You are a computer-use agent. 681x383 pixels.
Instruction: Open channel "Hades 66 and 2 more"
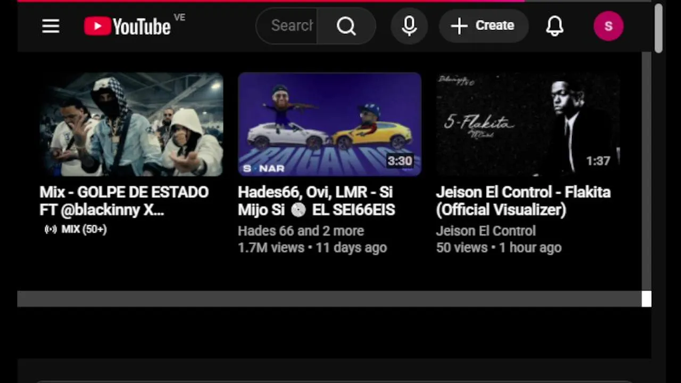pos(301,231)
